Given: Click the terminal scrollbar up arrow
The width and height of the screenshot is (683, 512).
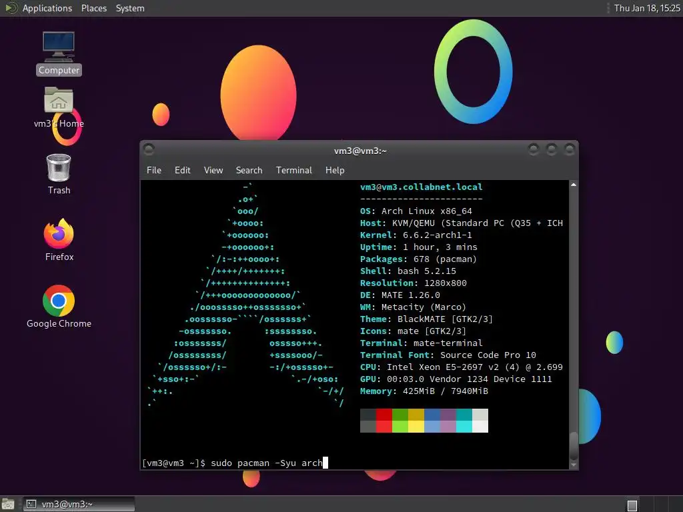Looking at the screenshot, I should [x=574, y=185].
